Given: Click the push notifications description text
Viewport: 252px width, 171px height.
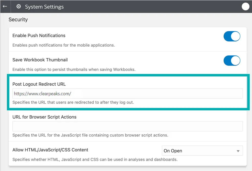Looking at the screenshot, I should pos(64,45).
